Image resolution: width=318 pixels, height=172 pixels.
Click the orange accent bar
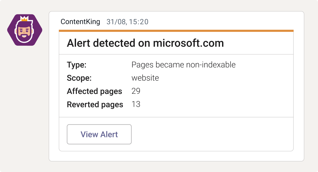click(x=176, y=31)
